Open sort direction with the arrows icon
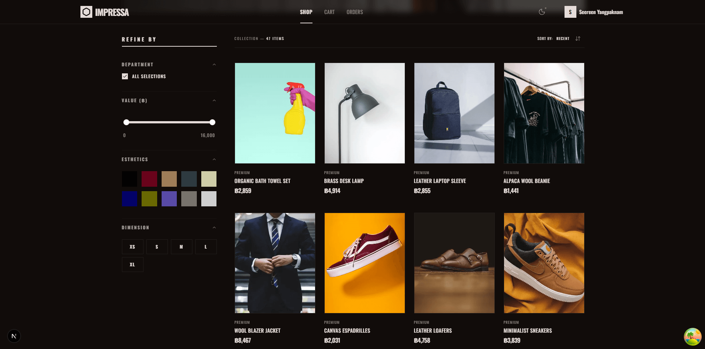The height and width of the screenshot is (349, 705). coord(578,39)
